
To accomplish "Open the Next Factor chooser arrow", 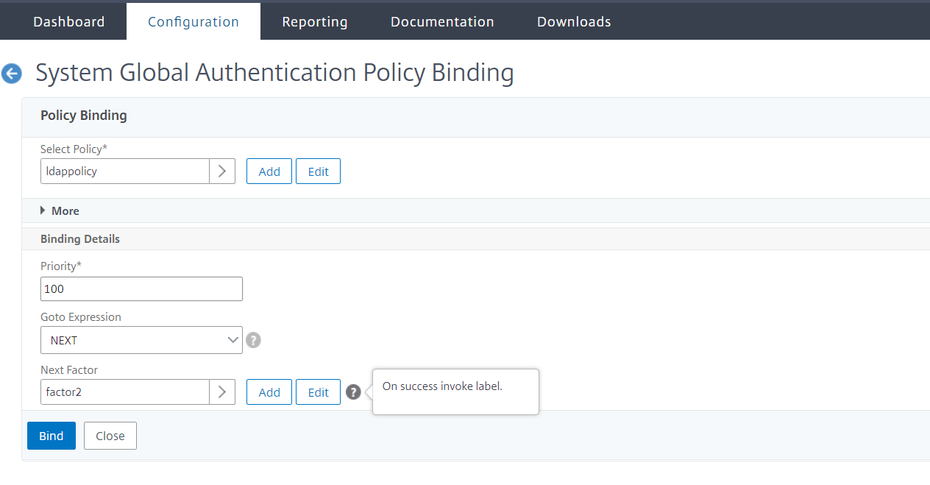I will [x=222, y=392].
